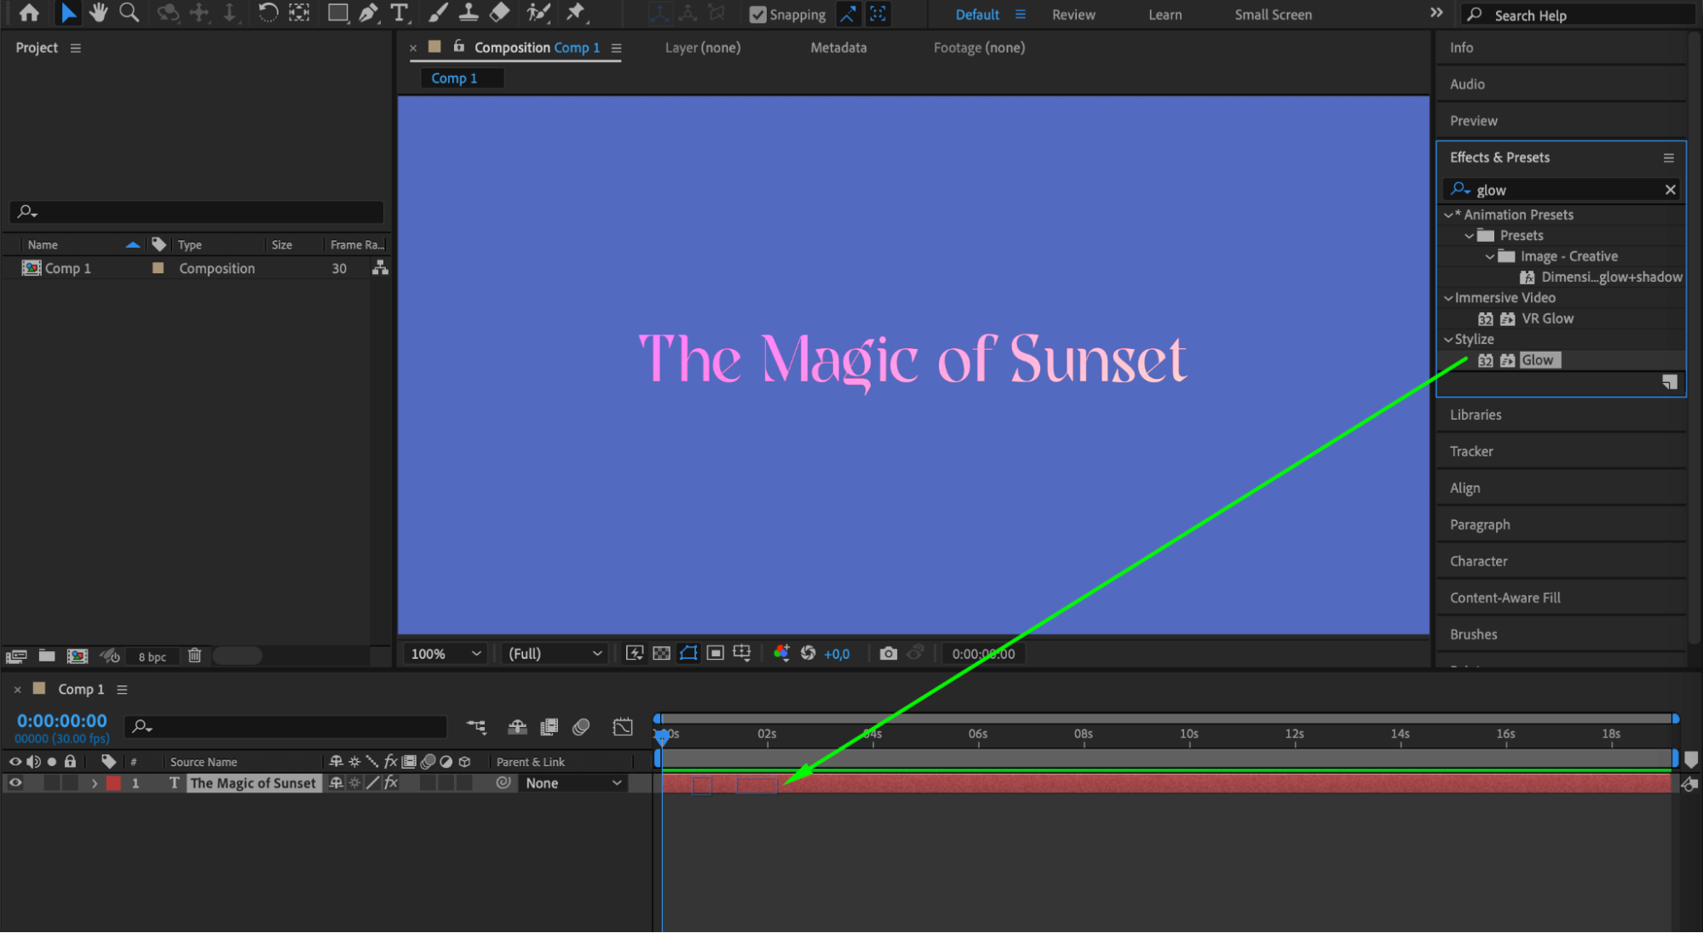Select the Pen tool
This screenshot has width=1703, height=933.
click(368, 13)
